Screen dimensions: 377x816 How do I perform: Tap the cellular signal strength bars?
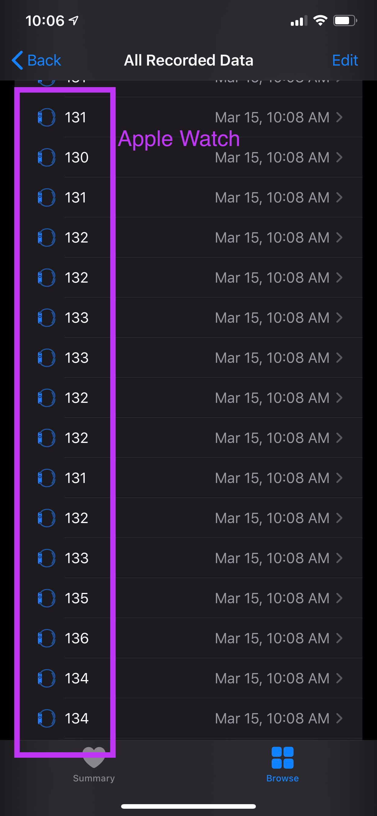(x=299, y=21)
